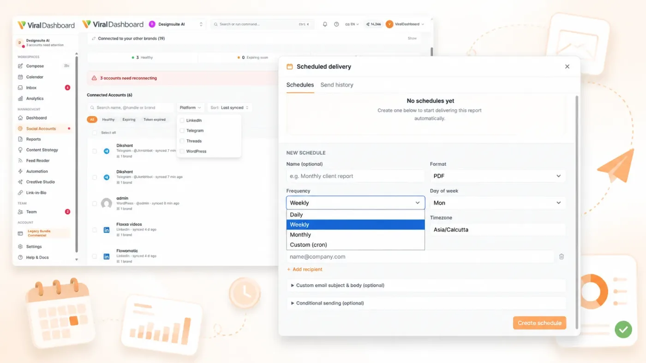Open the Inbox tray icon in sidebar

(20, 88)
